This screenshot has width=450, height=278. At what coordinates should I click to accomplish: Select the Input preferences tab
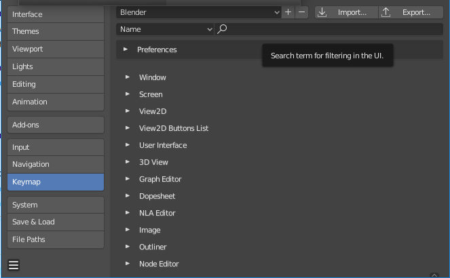click(x=56, y=147)
